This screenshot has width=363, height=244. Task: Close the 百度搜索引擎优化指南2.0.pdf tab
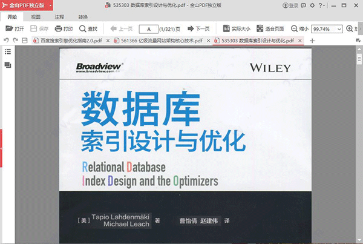108,41
